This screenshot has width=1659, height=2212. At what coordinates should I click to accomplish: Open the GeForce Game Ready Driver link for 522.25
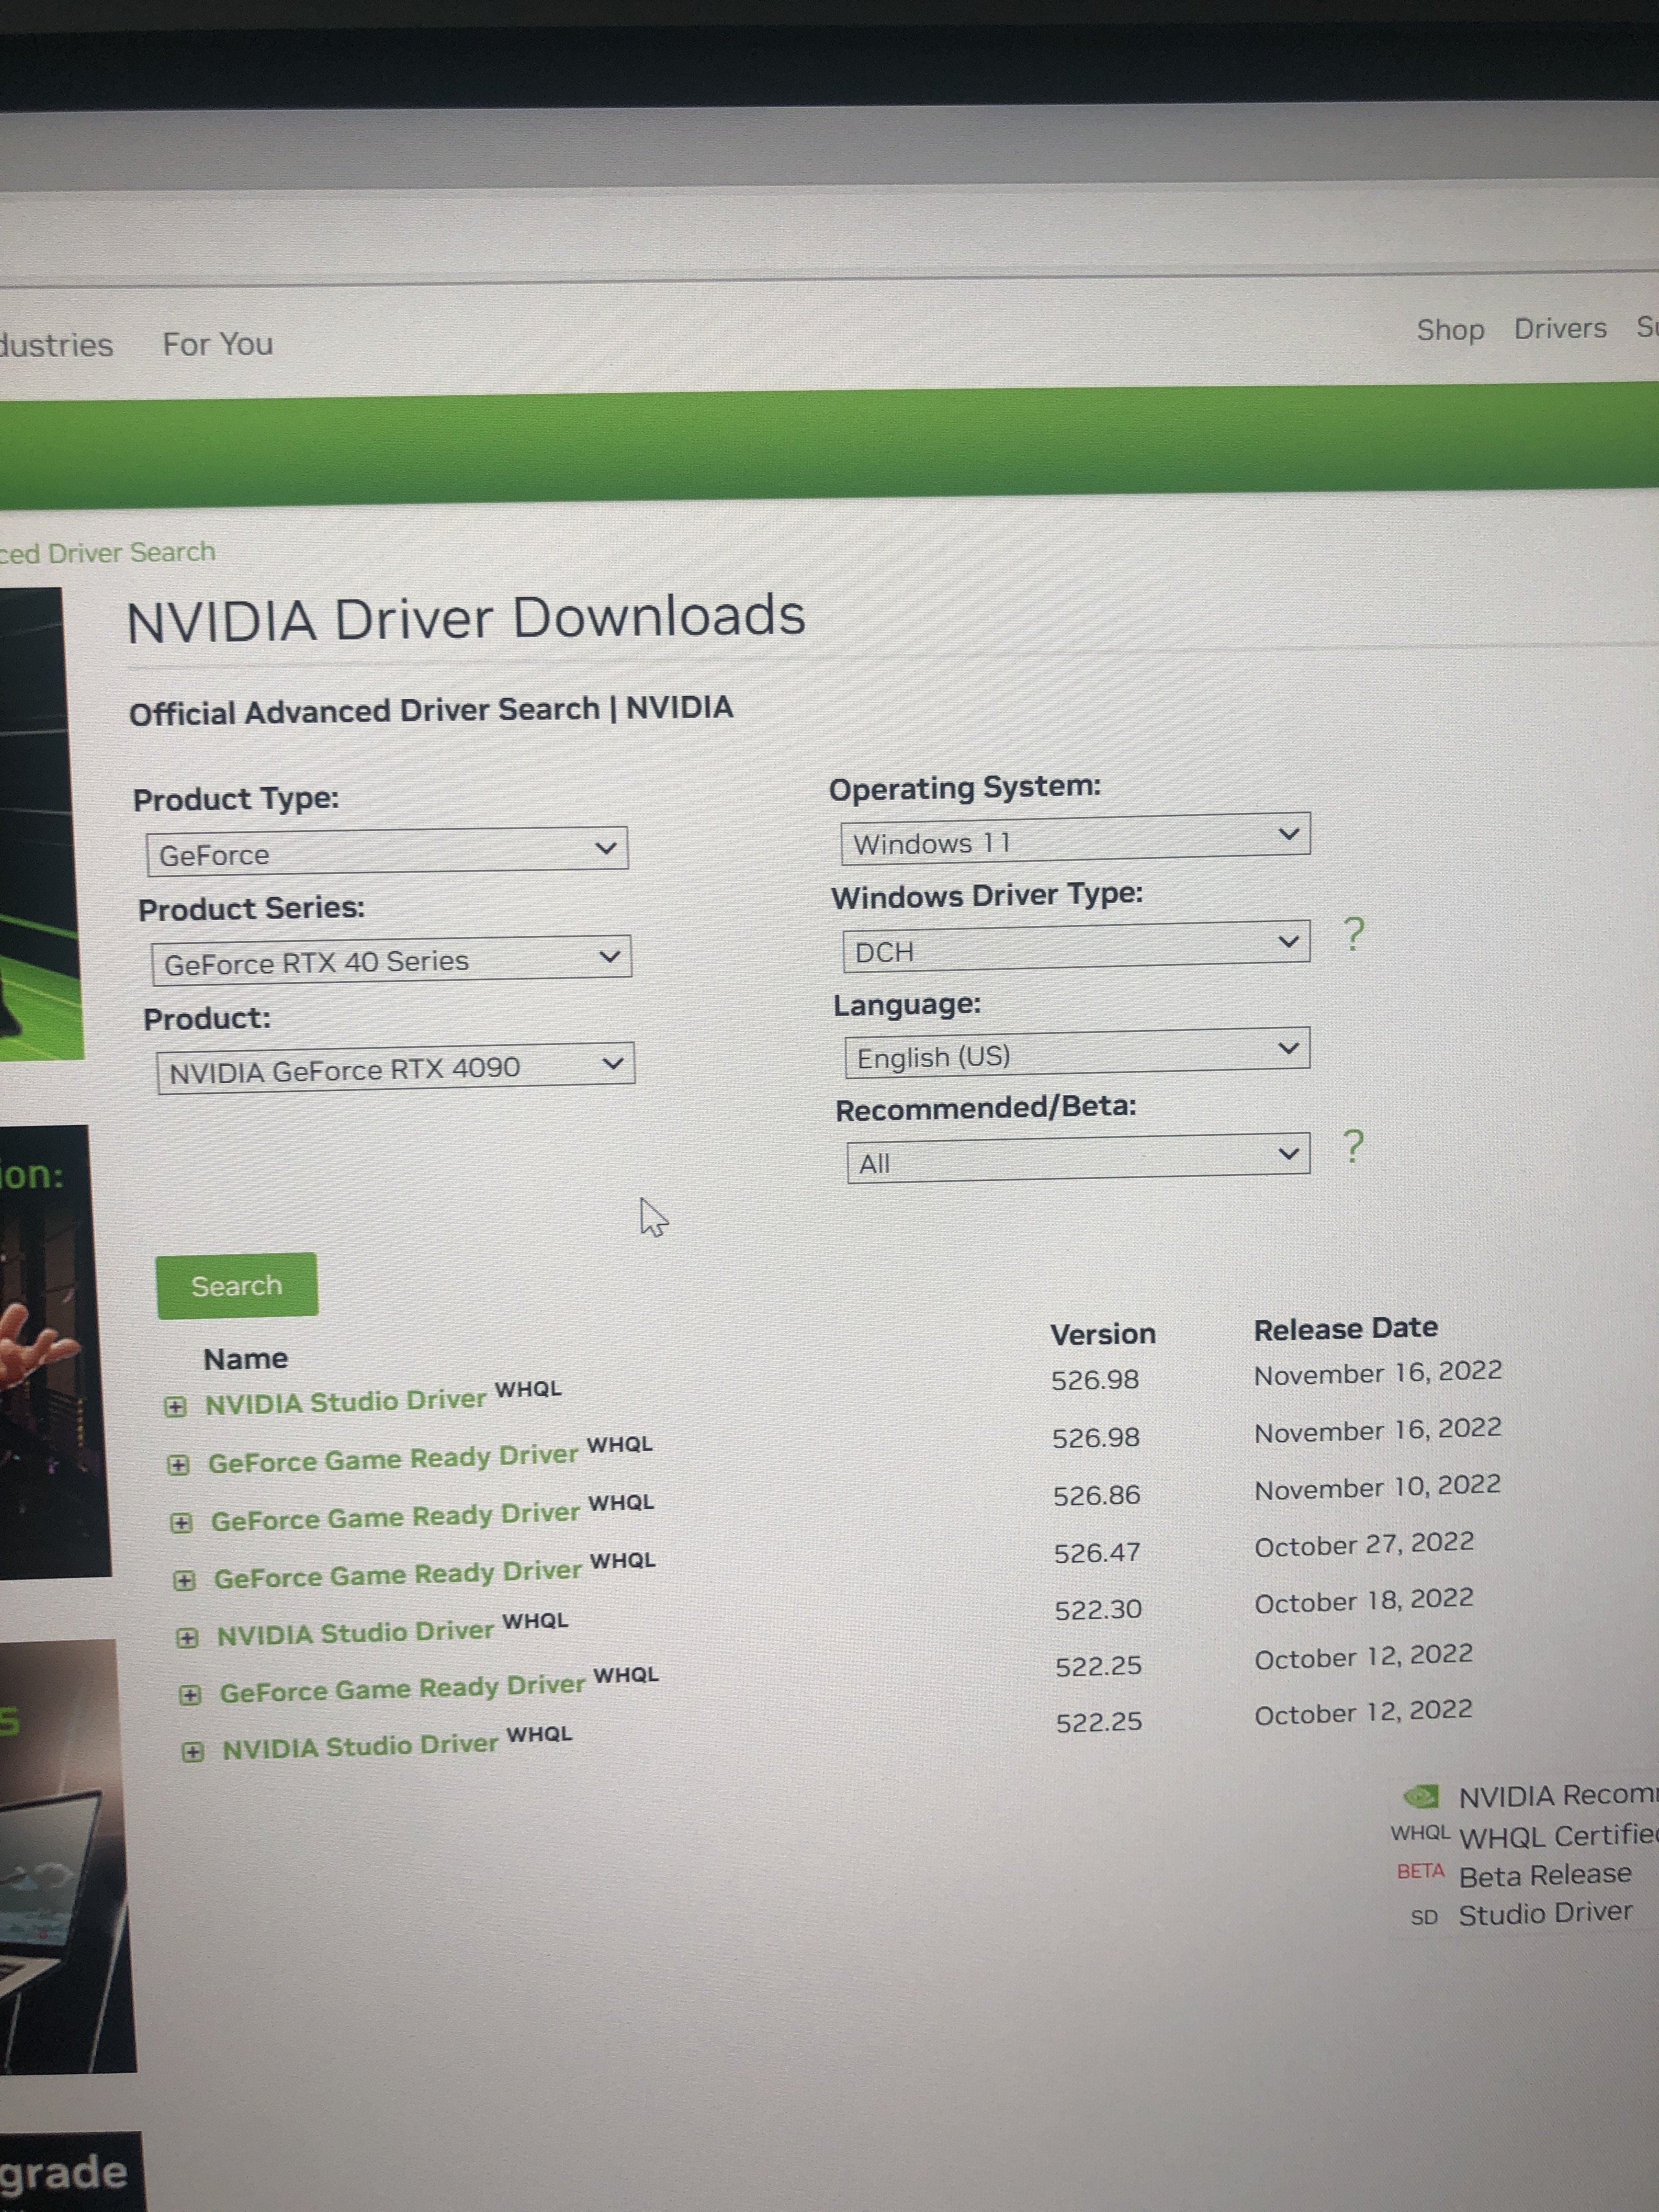(403, 1689)
